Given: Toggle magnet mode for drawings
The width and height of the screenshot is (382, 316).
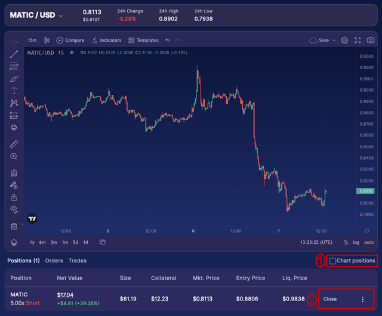Looking at the screenshot, I should point(14,173).
